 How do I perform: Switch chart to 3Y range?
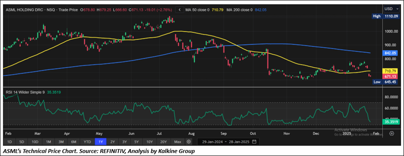125,142
